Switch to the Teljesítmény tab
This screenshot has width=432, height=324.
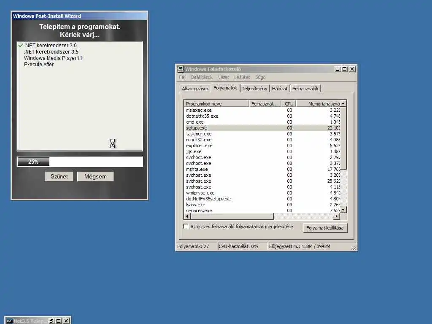coord(254,89)
